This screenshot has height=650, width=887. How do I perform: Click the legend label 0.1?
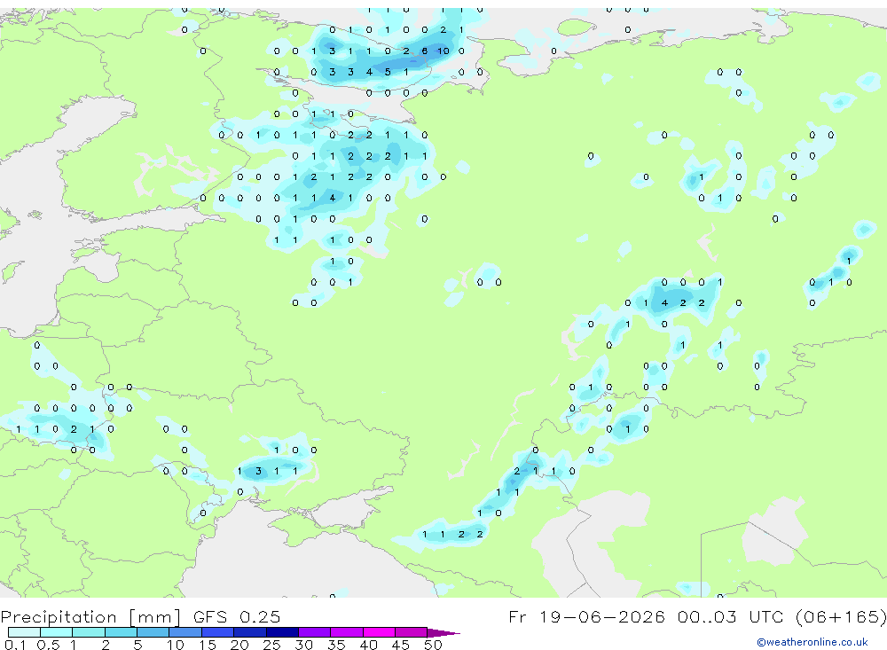[x=15, y=645]
